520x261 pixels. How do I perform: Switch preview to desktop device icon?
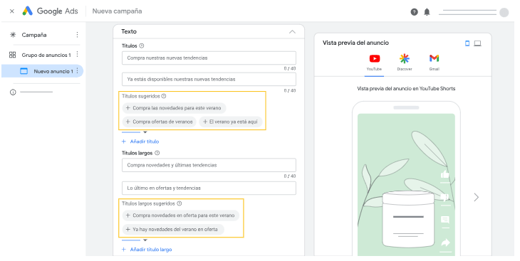pyautogui.click(x=477, y=43)
